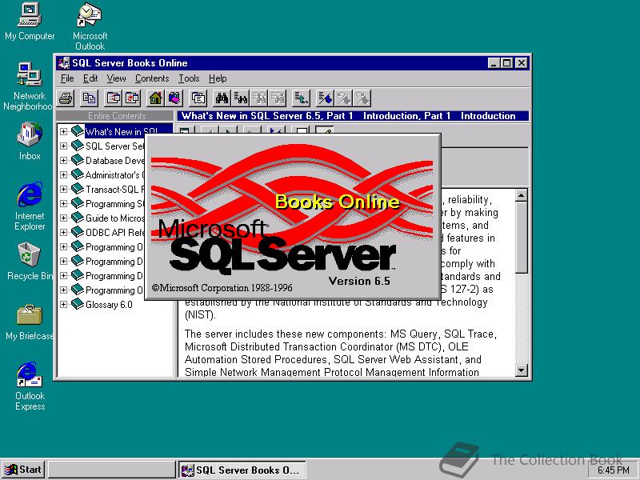Expand the Programming St node
The height and width of the screenshot is (480, 640).
pyautogui.click(x=63, y=203)
